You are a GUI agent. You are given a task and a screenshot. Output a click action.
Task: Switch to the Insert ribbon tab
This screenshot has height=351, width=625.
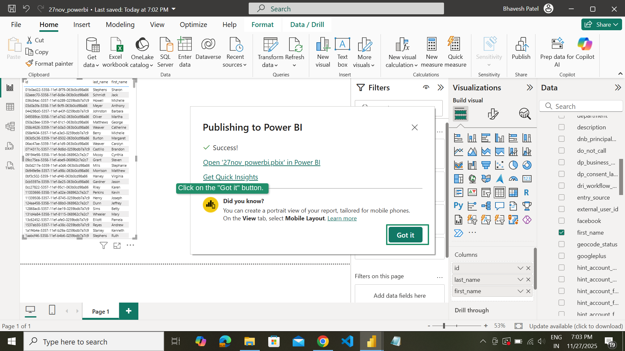point(82,24)
